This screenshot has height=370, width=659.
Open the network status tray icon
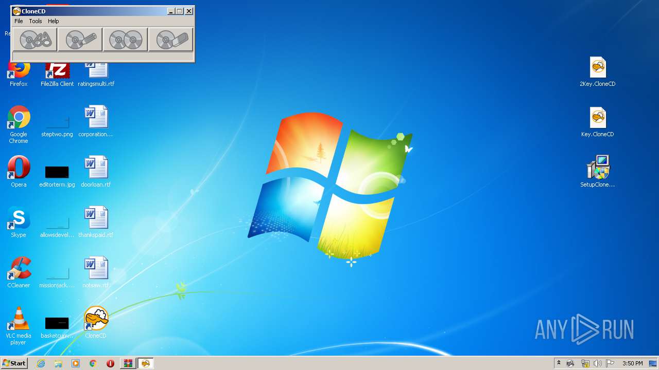tap(585, 363)
